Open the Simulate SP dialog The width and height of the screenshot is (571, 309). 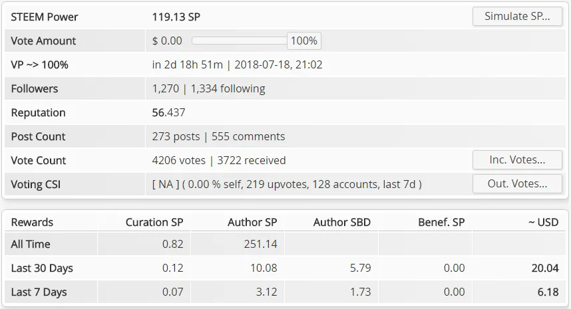517,17
